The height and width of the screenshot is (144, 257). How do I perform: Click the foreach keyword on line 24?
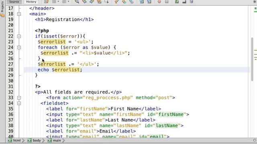(47, 47)
